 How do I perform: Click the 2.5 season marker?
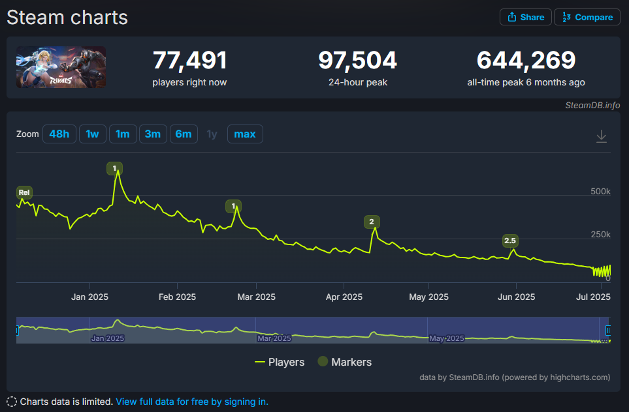(510, 241)
